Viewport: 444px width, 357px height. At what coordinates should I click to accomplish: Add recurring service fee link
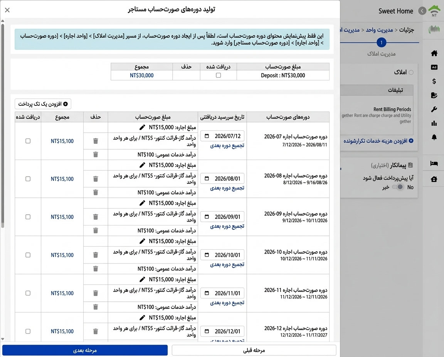[378, 141]
